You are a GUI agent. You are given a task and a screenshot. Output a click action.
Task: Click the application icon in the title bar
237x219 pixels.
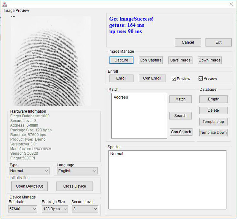[4, 4]
